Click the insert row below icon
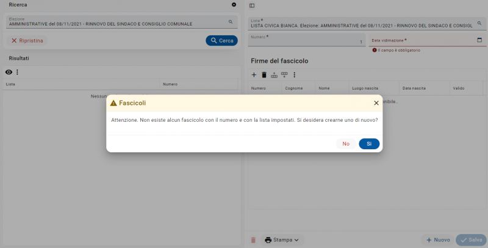Screen dimensions: 488x248 click(284, 74)
